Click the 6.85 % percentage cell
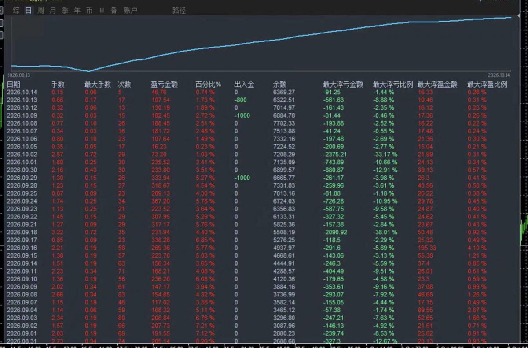This screenshot has width=528, height=348. coord(205,240)
